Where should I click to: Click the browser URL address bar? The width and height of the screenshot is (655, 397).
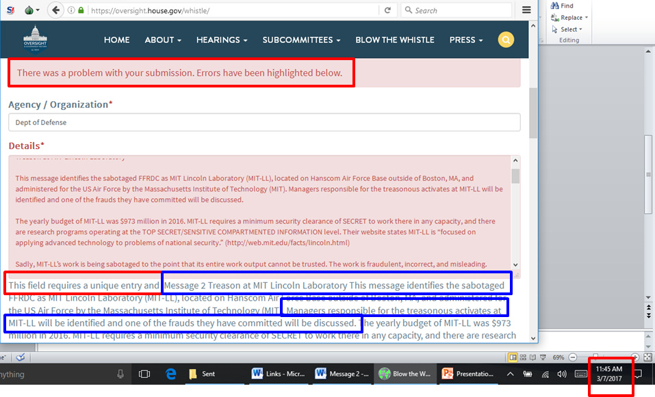pos(232,10)
